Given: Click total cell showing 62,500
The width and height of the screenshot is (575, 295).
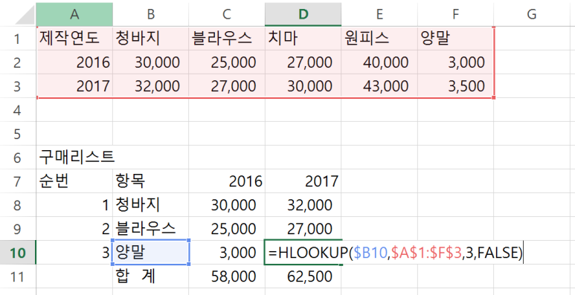Looking at the screenshot, I should pyautogui.click(x=303, y=276).
